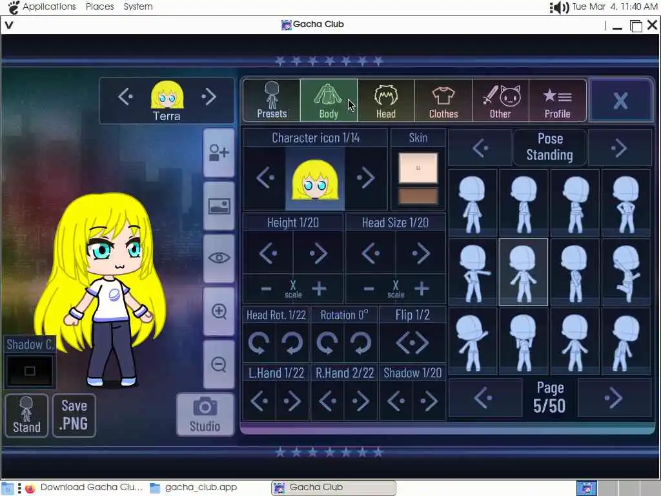Image resolution: width=661 pixels, height=496 pixels.
Task: Reduce Head Size X scale with minus
Action: click(369, 289)
